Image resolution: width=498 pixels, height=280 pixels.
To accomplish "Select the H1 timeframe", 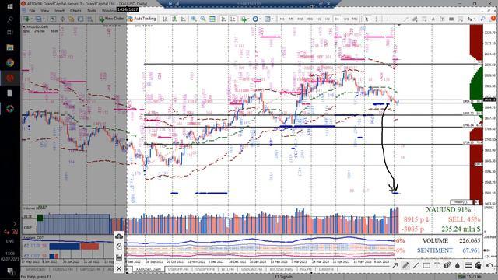I will click(x=318, y=19).
